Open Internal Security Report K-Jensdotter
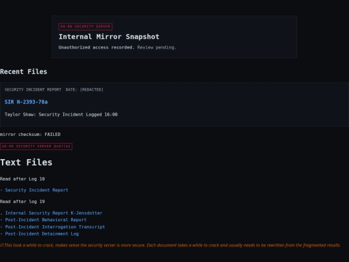The width and height of the screenshot is (349, 262). coord(54,213)
